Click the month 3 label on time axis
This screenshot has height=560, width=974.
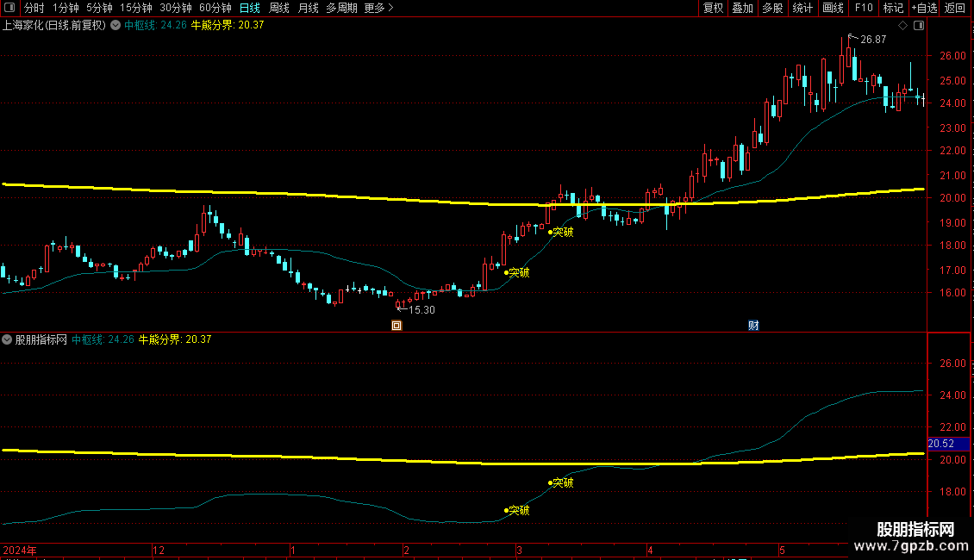(x=519, y=550)
